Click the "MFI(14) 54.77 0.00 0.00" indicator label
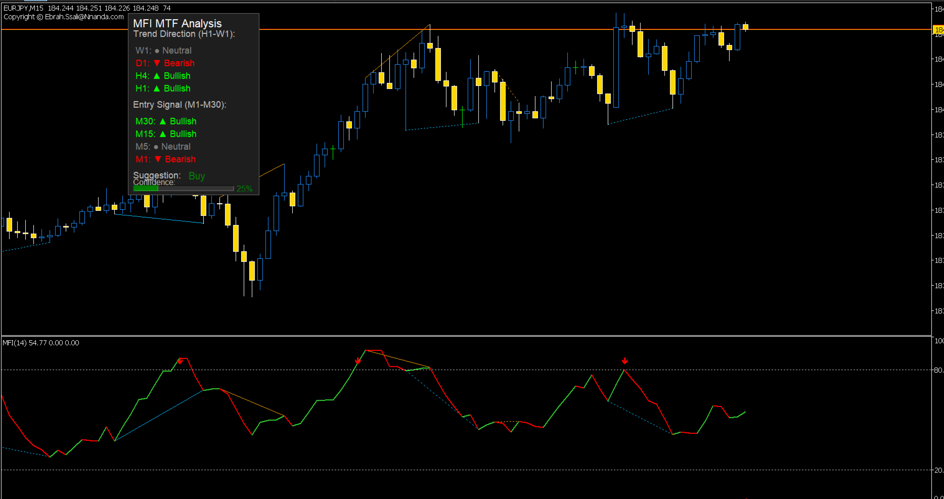The height and width of the screenshot is (499, 944). tap(41, 343)
